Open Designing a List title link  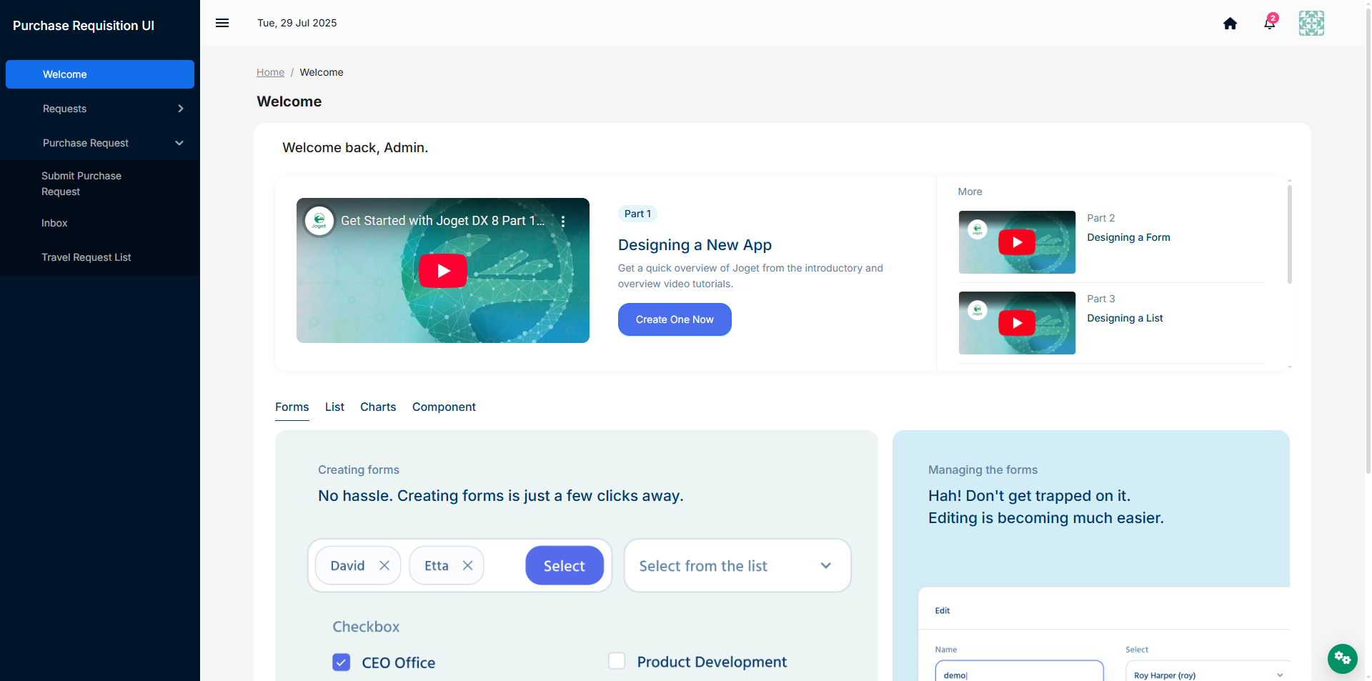[x=1125, y=318]
